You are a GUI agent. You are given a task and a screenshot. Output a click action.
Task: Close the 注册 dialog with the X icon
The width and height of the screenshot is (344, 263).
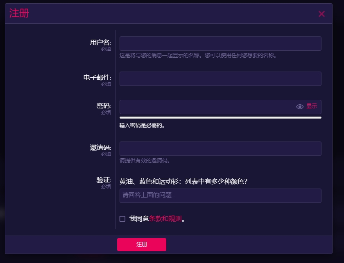click(x=321, y=14)
